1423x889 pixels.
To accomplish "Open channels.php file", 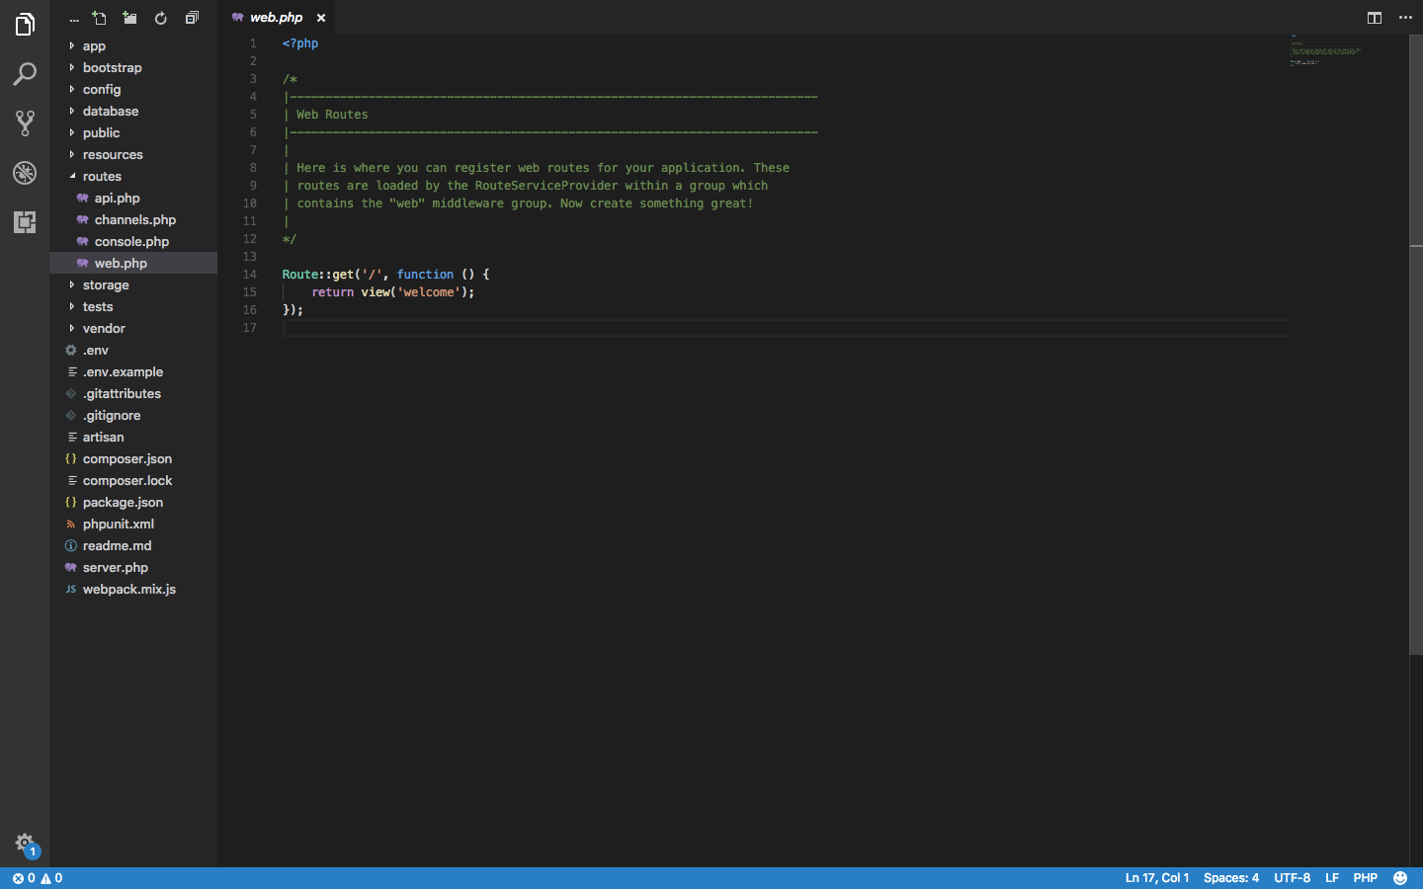I will [x=133, y=219].
